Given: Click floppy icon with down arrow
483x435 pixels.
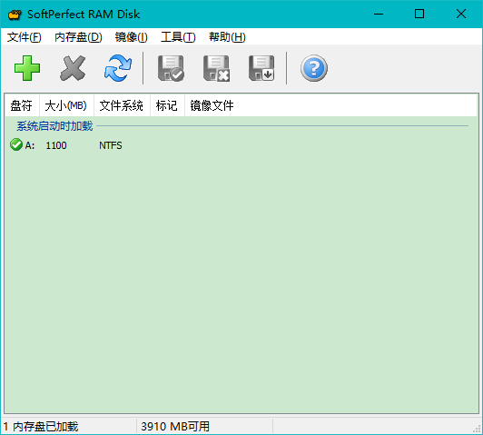Looking at the screenshot, I should tap(261, 68).
